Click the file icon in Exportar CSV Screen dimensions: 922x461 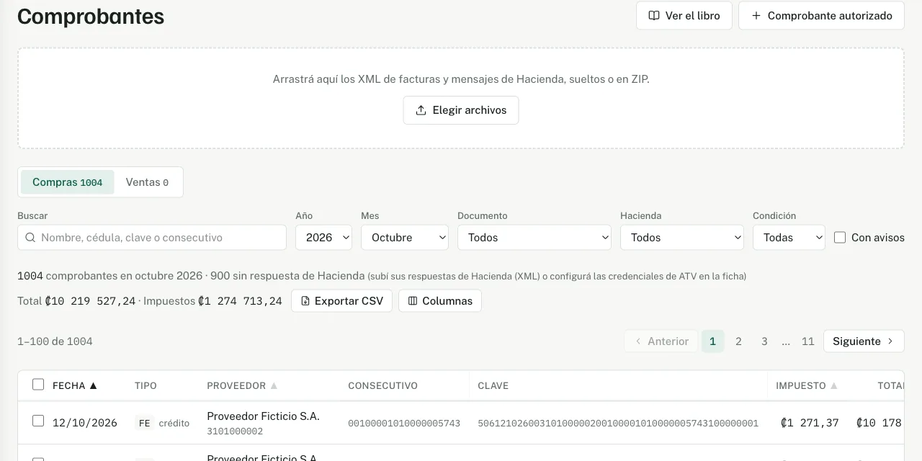click(305, 301)
